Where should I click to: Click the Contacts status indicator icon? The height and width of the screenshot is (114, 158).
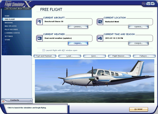pyautogui.click(x=3, y=101)
